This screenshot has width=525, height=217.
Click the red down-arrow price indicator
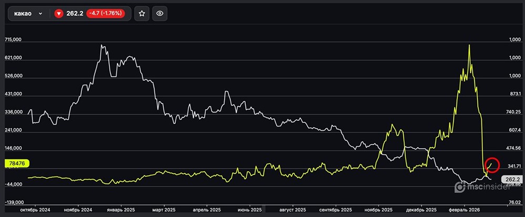point(58,14)
